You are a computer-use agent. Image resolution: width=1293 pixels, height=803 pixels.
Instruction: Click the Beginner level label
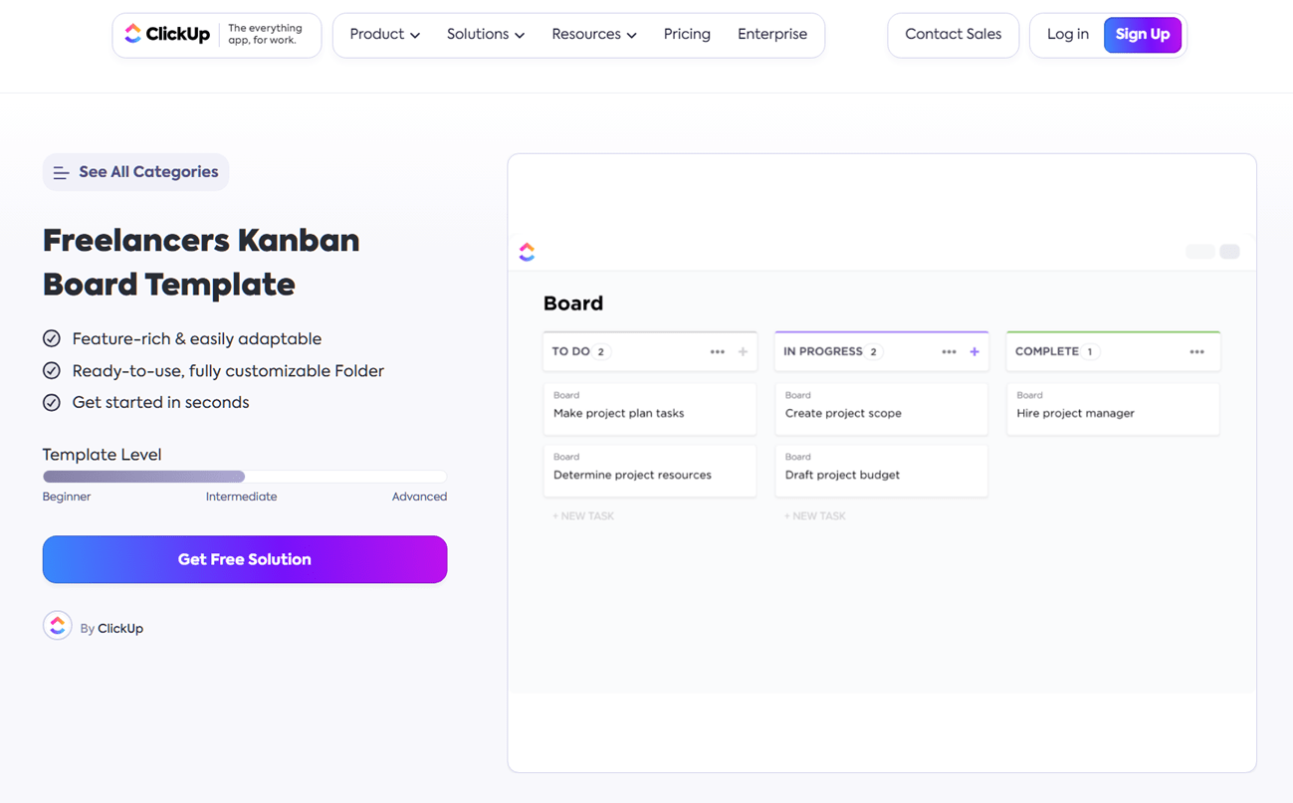pyautogui.click(x=67, y=497)
